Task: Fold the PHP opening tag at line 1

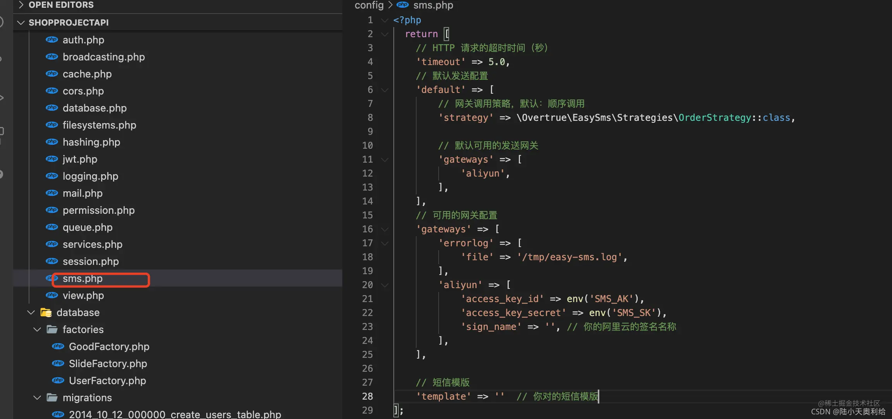Action: [384, 20]
